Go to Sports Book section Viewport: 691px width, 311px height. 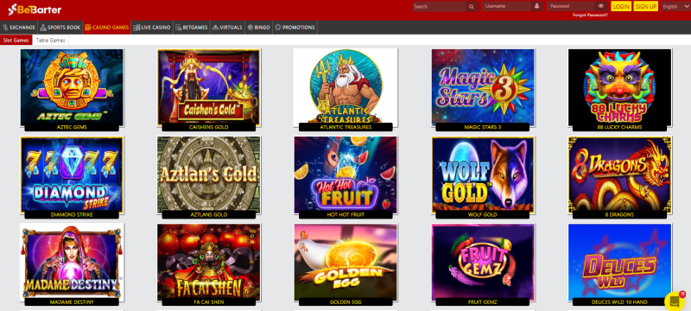60,28
